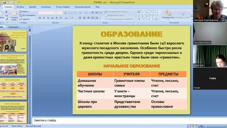Open the Макет layout dropdown
227x128 pixels.
[x=24, y=11]
